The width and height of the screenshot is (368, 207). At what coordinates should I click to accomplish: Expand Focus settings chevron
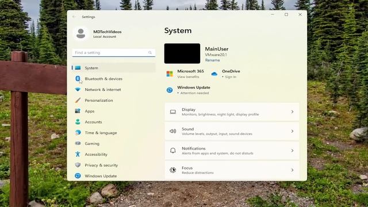292,170
